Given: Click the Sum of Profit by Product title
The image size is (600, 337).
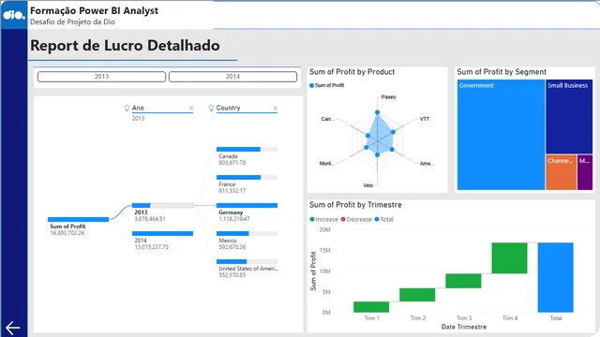Looking at the screenshot, I should pos(352,72).
